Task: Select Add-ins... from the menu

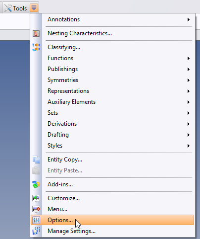Action: 112,184
